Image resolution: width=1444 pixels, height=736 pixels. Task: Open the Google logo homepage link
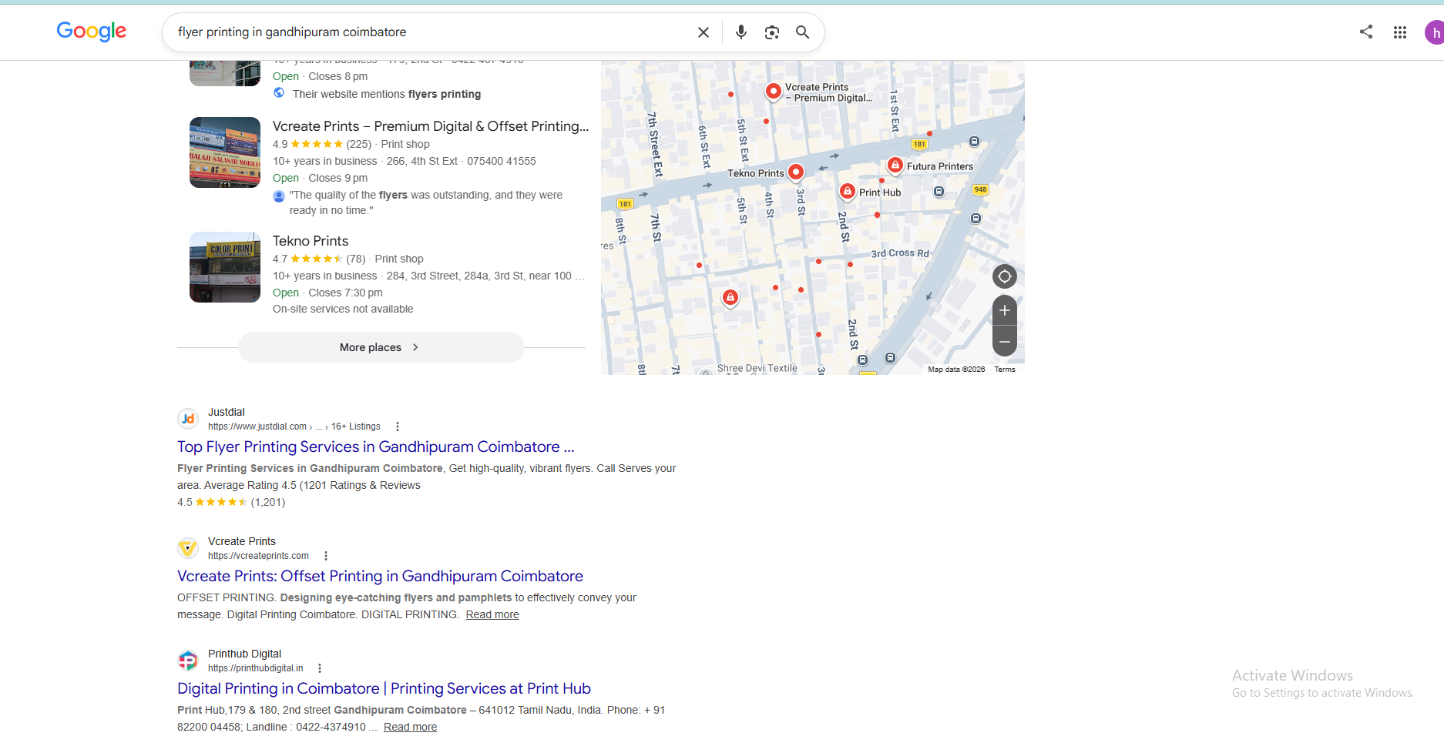(x=91, y=32)
